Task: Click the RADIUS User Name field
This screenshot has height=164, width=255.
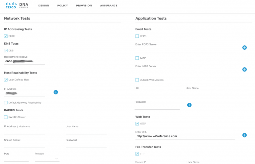Action: tap(86, 131)
